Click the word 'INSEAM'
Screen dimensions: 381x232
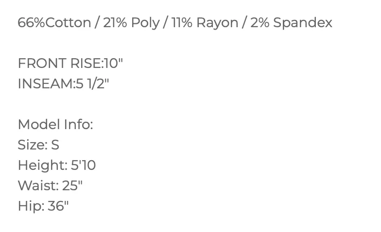click(46, 83)
